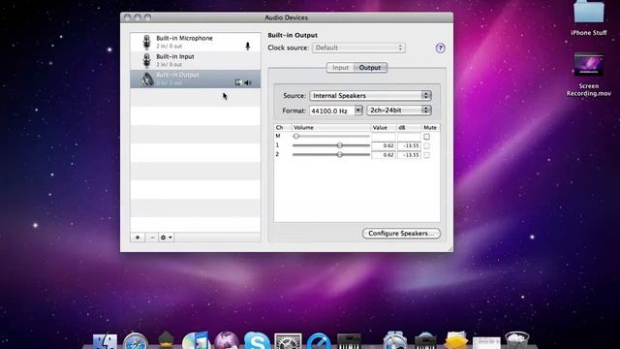Click the Built-in Output heading text
This screenshot has height=349, width=620.
pyautogui.click(x=293, y=35)
